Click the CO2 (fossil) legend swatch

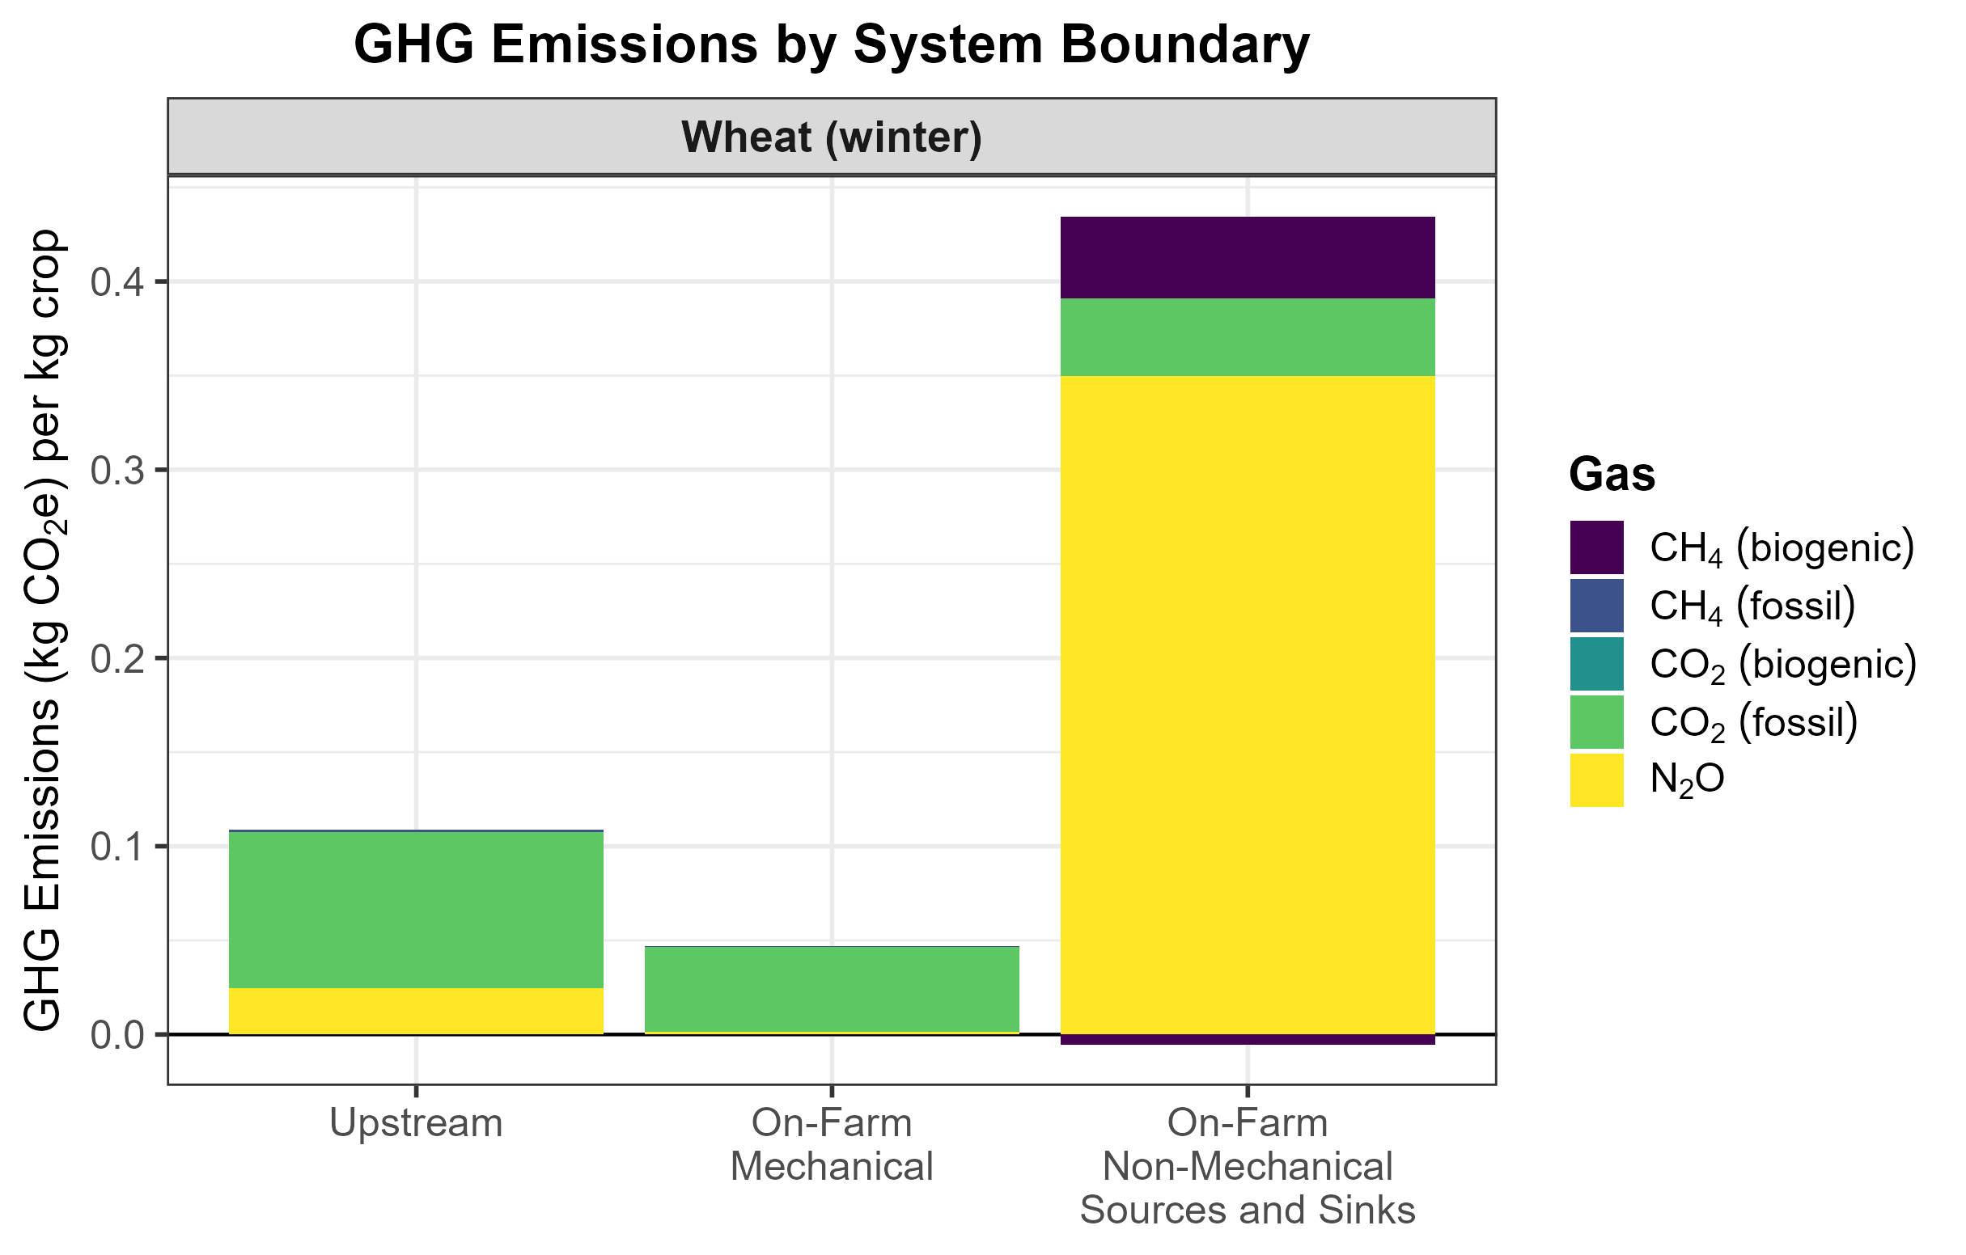[x=1596, y=721]
